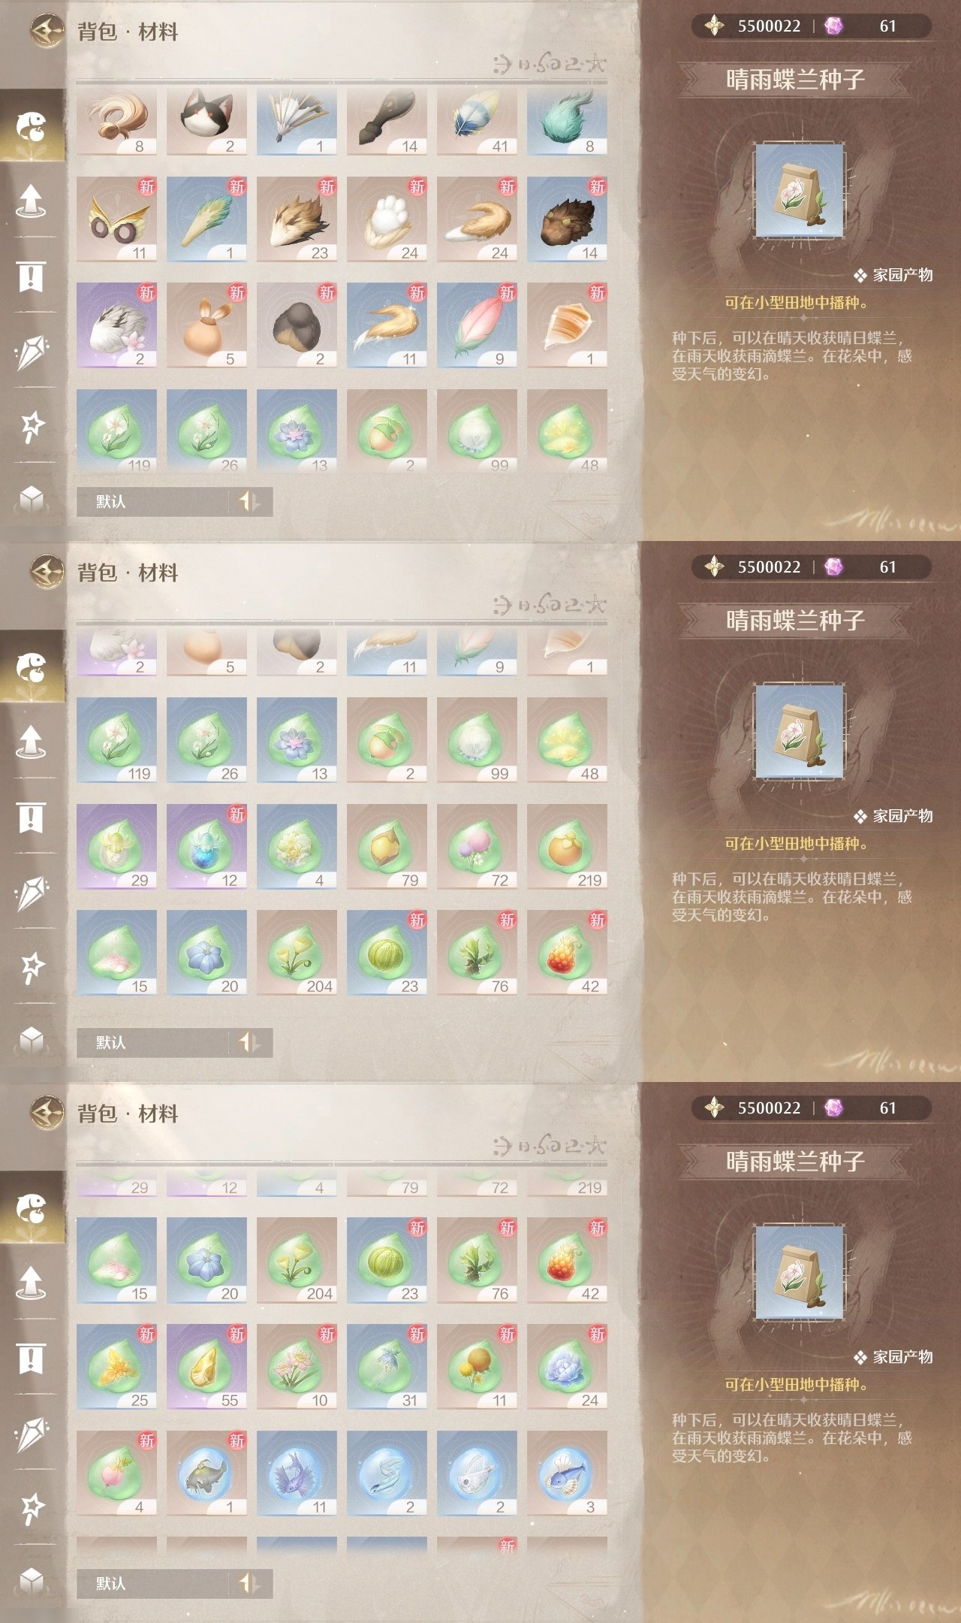
Task: Select the green feather quill with count 1
Action: (206, 219)
